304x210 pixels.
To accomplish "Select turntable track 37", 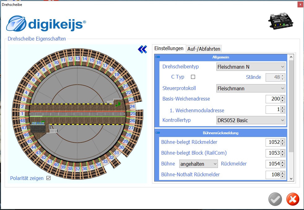I will coord(78,169).
